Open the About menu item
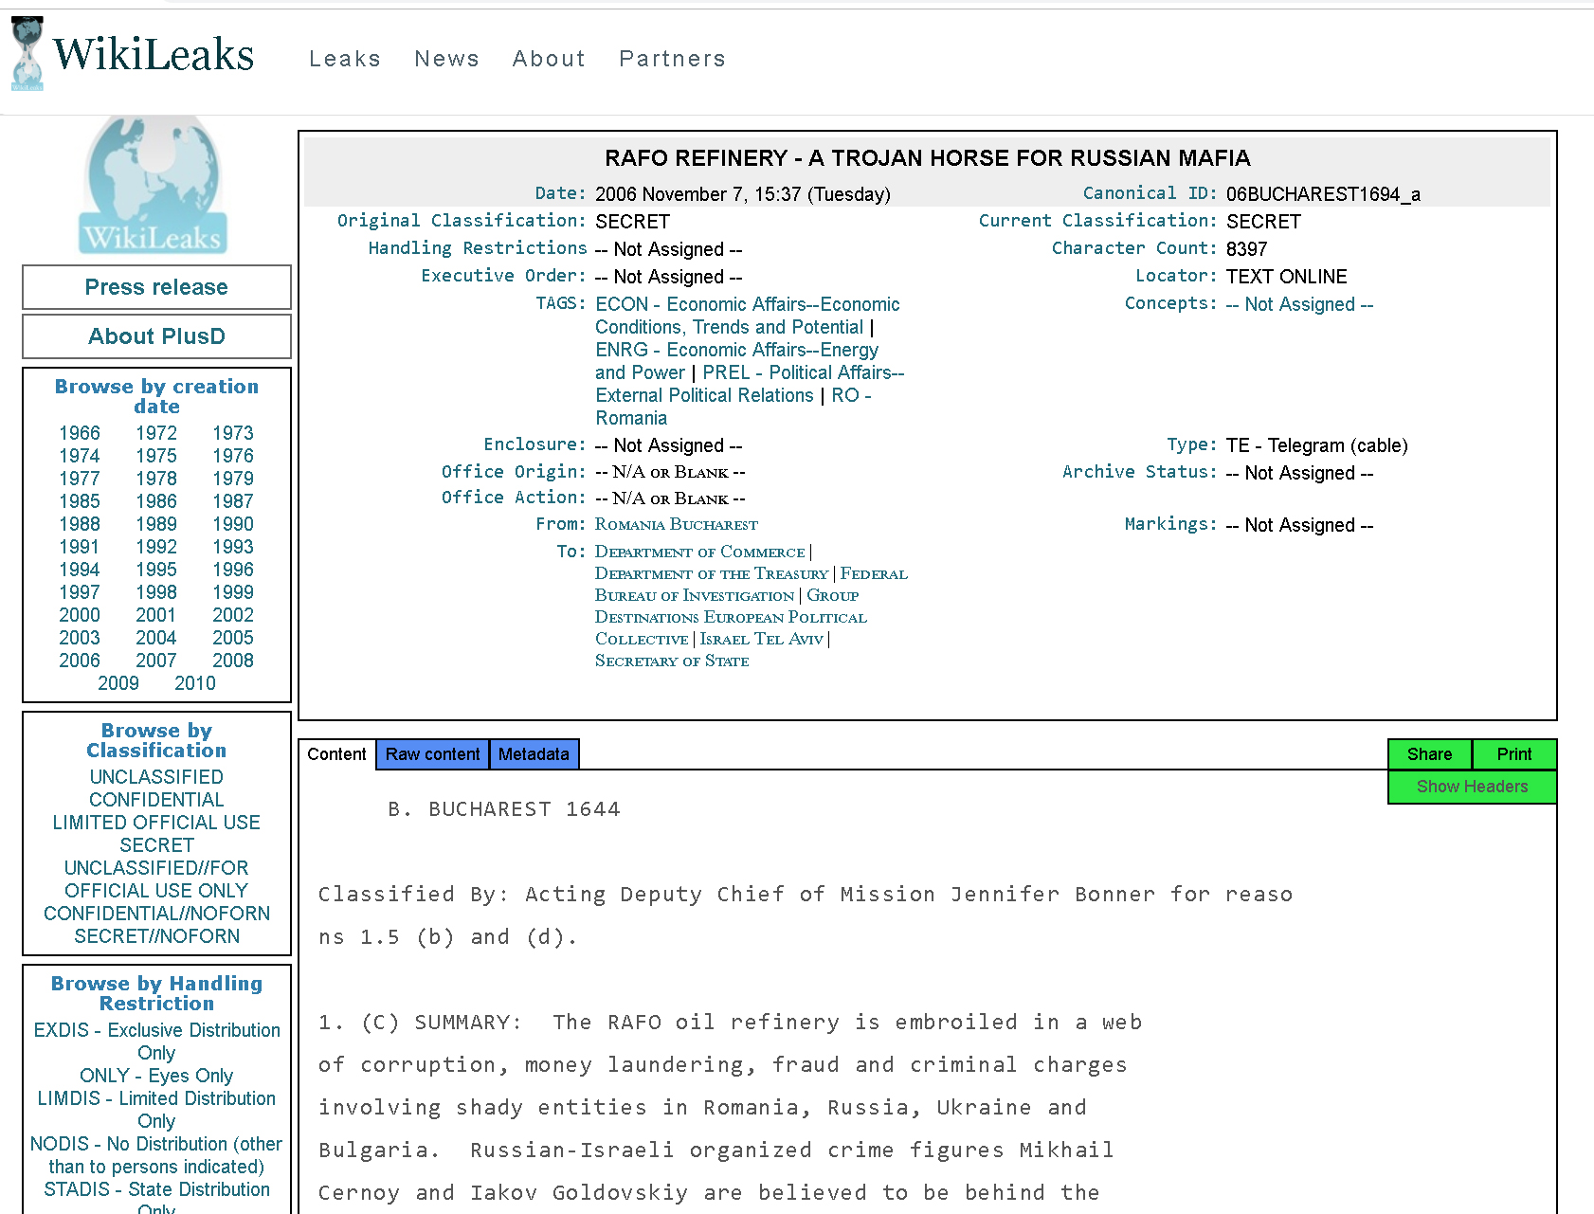 (549, 59)
